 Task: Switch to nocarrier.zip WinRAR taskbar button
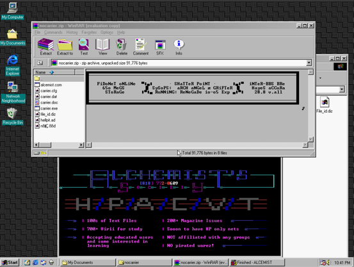(x=201, y=263)
